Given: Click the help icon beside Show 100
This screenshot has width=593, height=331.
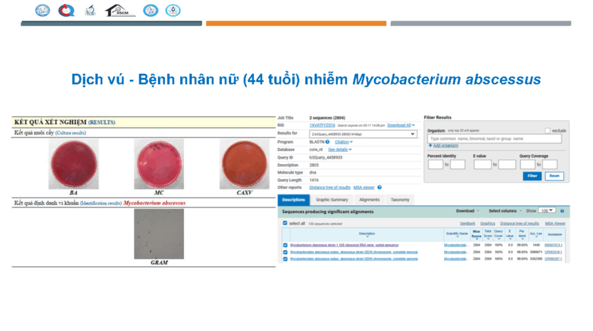Looking at the screenshot, I should click(563, 210).
